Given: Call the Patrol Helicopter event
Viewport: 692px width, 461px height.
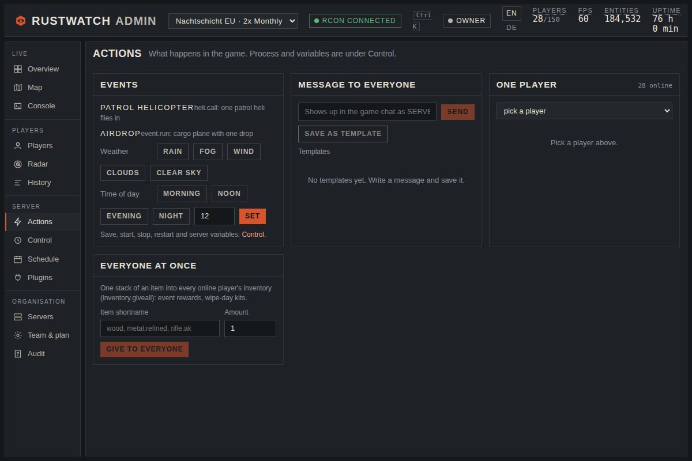Looking at the screenshot, I should click(147, 107).
